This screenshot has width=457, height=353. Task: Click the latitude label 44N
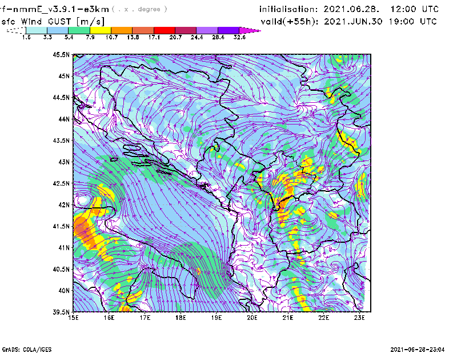(x=64, y=119)
